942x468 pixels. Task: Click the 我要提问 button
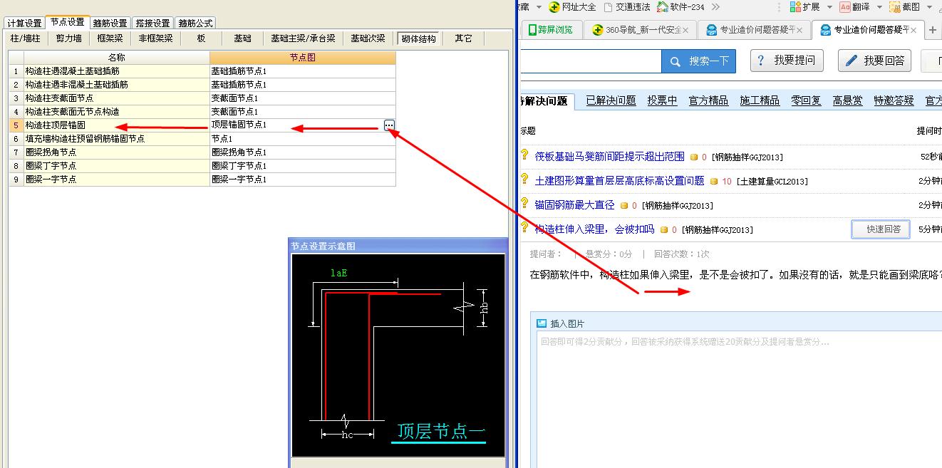(787, 61)
